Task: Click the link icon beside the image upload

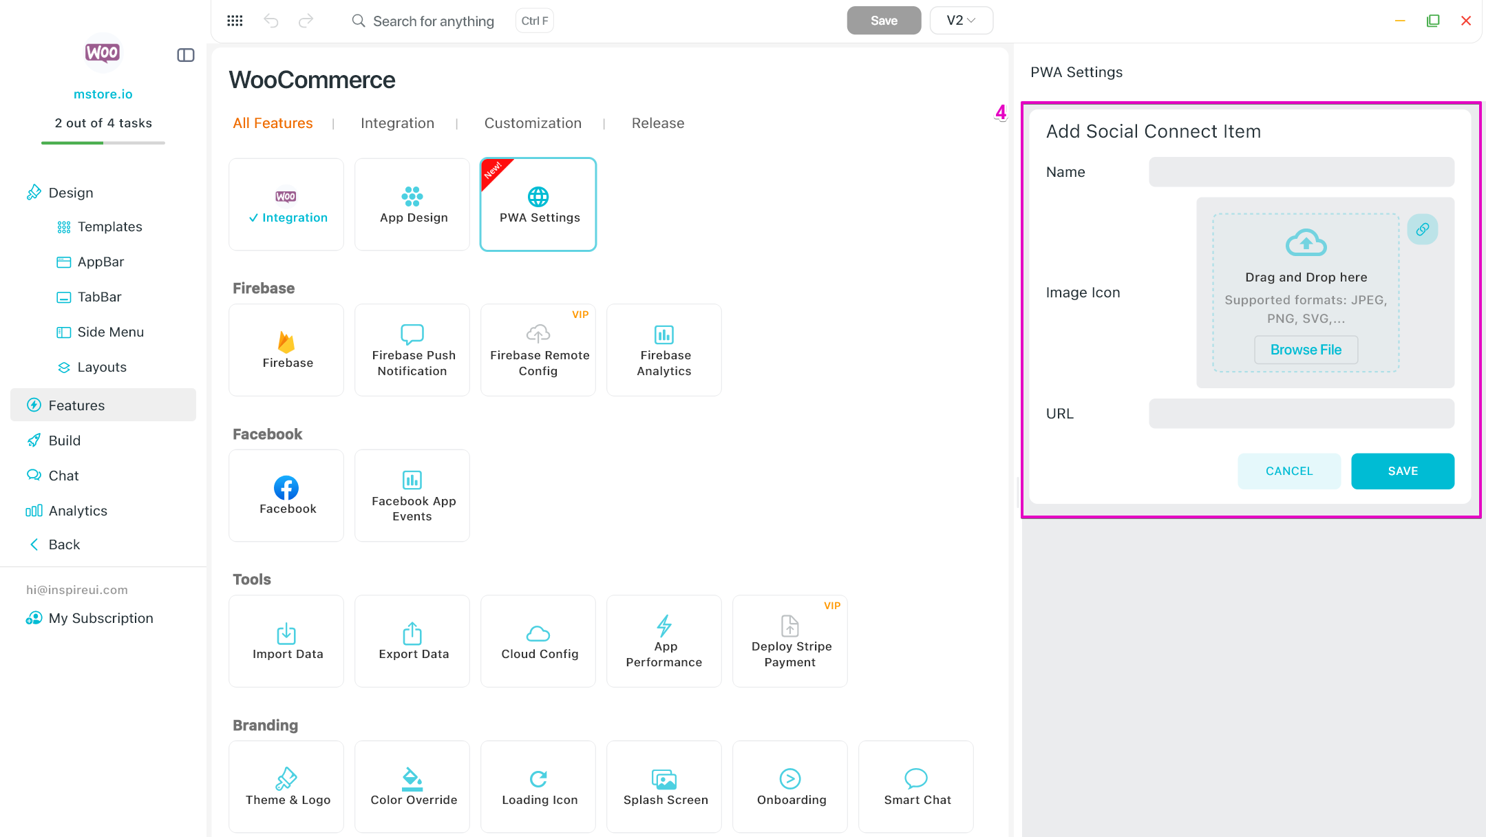Action: point(1422,229)
